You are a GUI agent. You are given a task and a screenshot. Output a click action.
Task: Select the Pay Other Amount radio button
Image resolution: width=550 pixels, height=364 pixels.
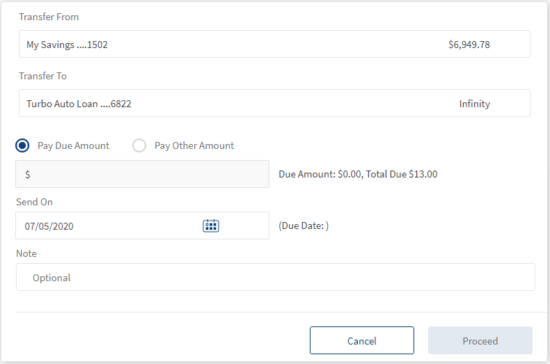click(139, 145)
